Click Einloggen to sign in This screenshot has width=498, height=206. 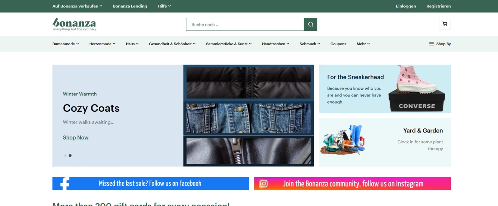coord(406,6)
